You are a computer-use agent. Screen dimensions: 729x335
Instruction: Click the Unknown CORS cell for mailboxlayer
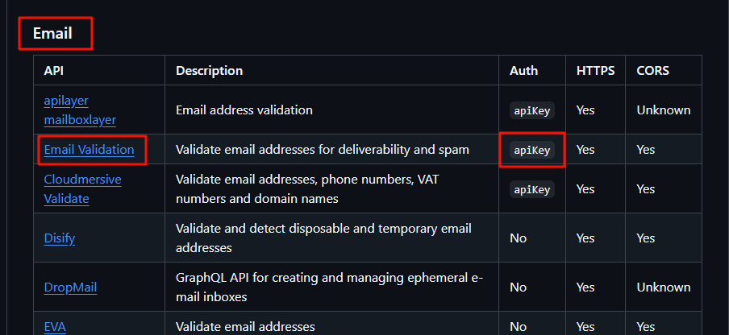coord(664,110)
